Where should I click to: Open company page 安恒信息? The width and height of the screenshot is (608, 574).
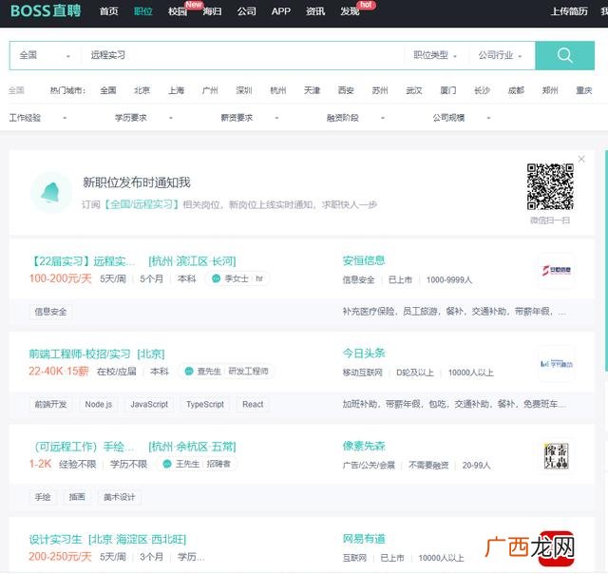pyautogui.click(x=364, y=260)
